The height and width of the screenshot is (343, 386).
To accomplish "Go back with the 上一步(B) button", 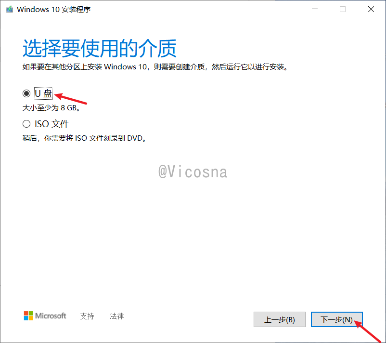I will [280, 319].
